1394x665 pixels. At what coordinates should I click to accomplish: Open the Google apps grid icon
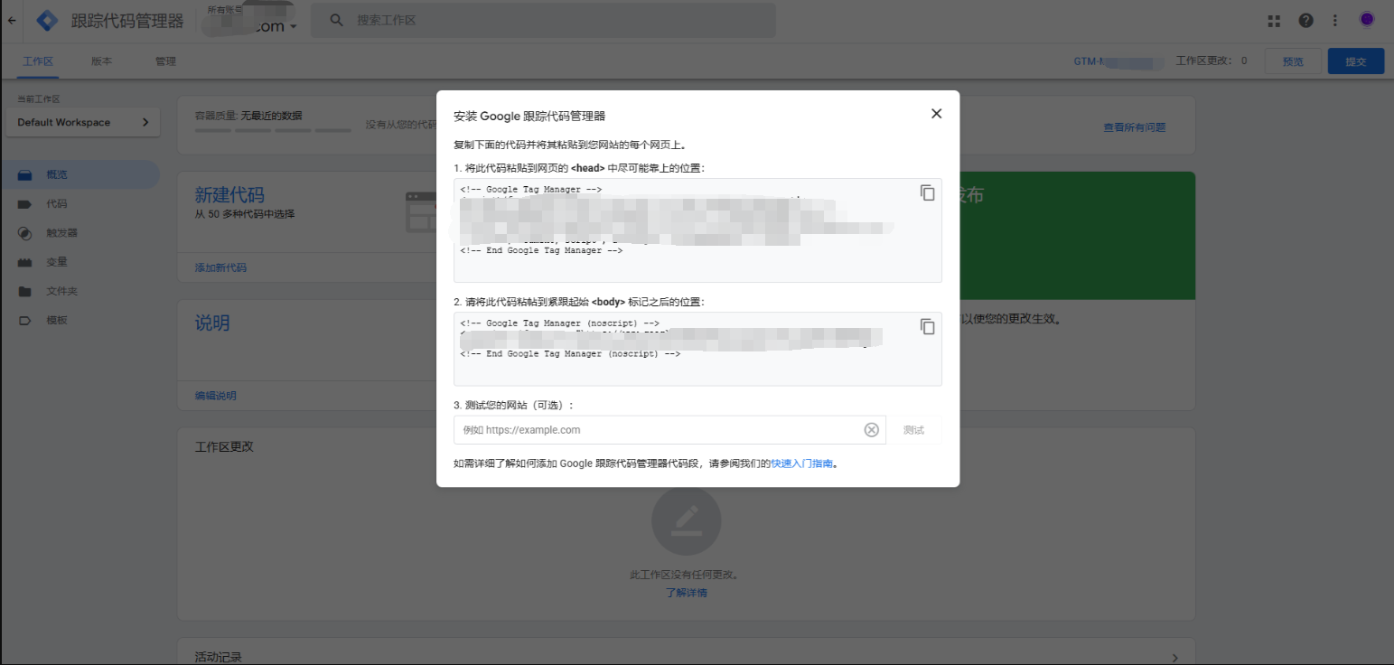[x=1274, y=20]
